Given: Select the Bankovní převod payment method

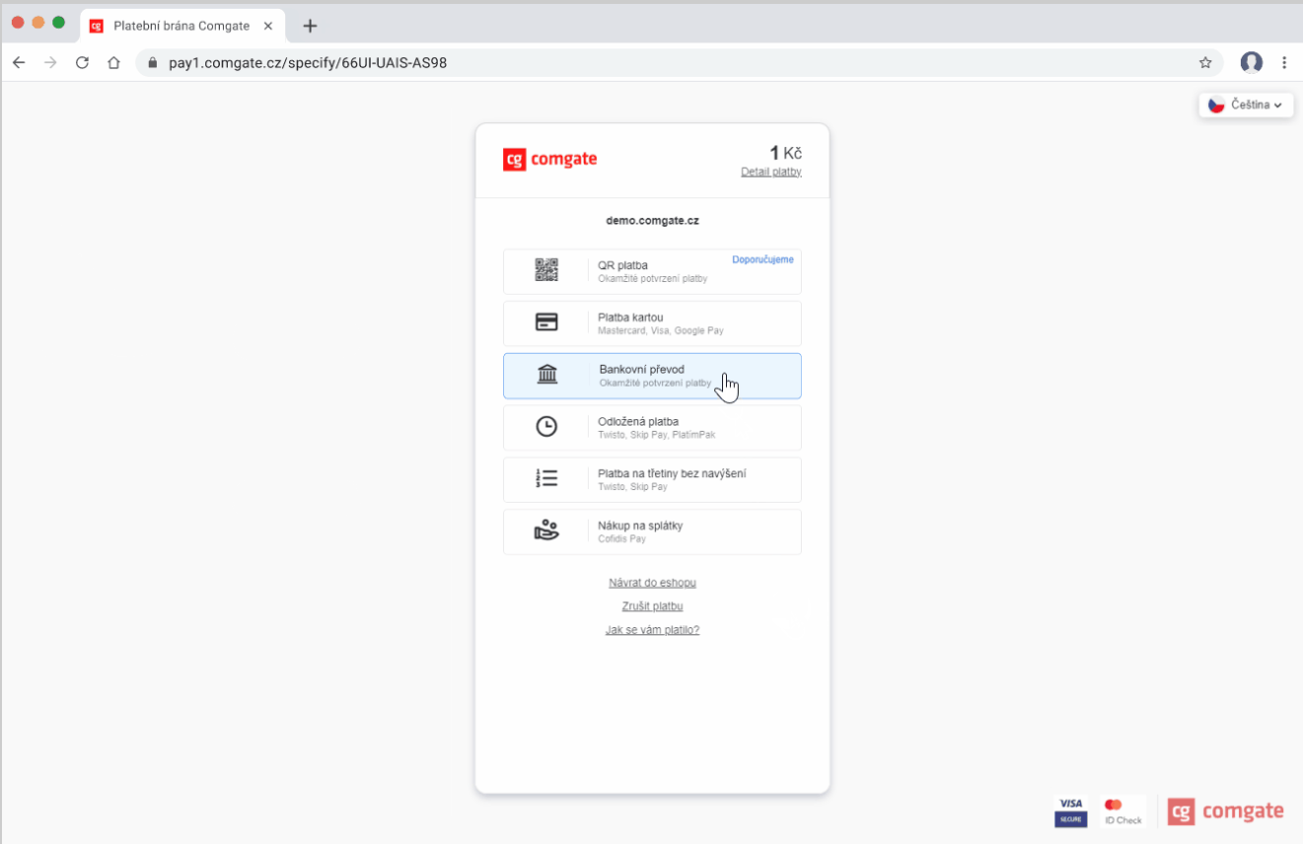Looking at the screenshot, I should coord(652,376).
